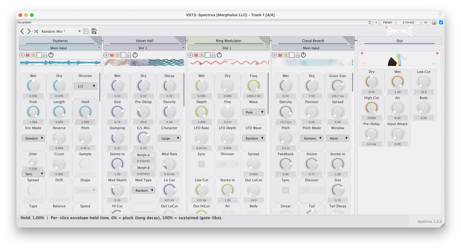
Task: Add a module with Stutterus plus icon
Action: 22,55
